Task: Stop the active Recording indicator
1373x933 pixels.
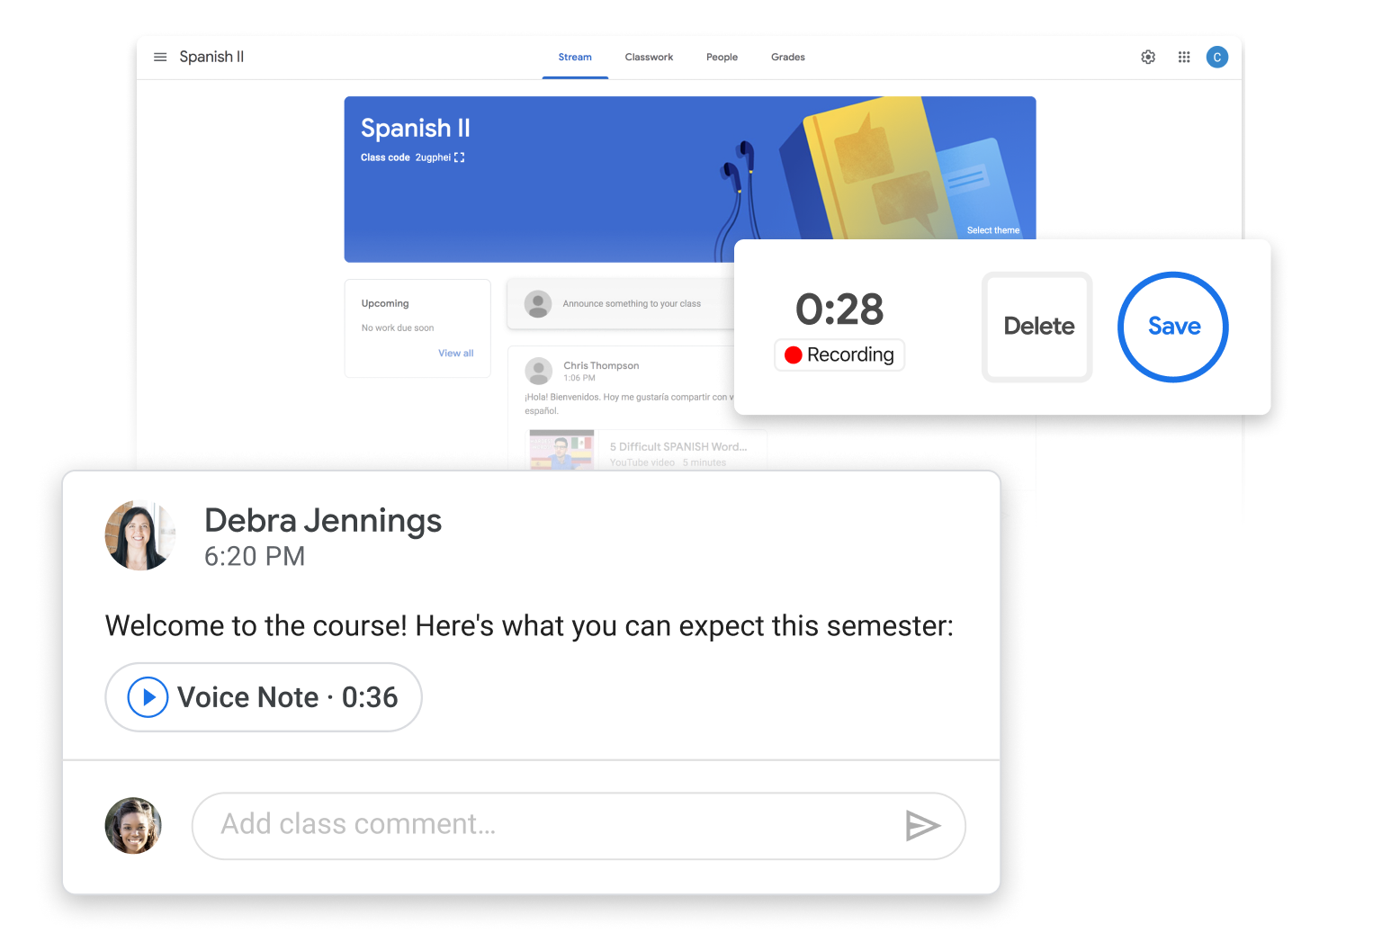Action: pos(839,354)
